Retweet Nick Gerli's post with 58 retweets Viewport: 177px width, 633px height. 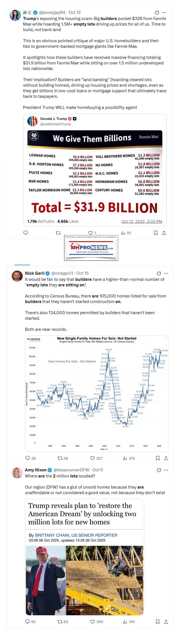[60, 458]
